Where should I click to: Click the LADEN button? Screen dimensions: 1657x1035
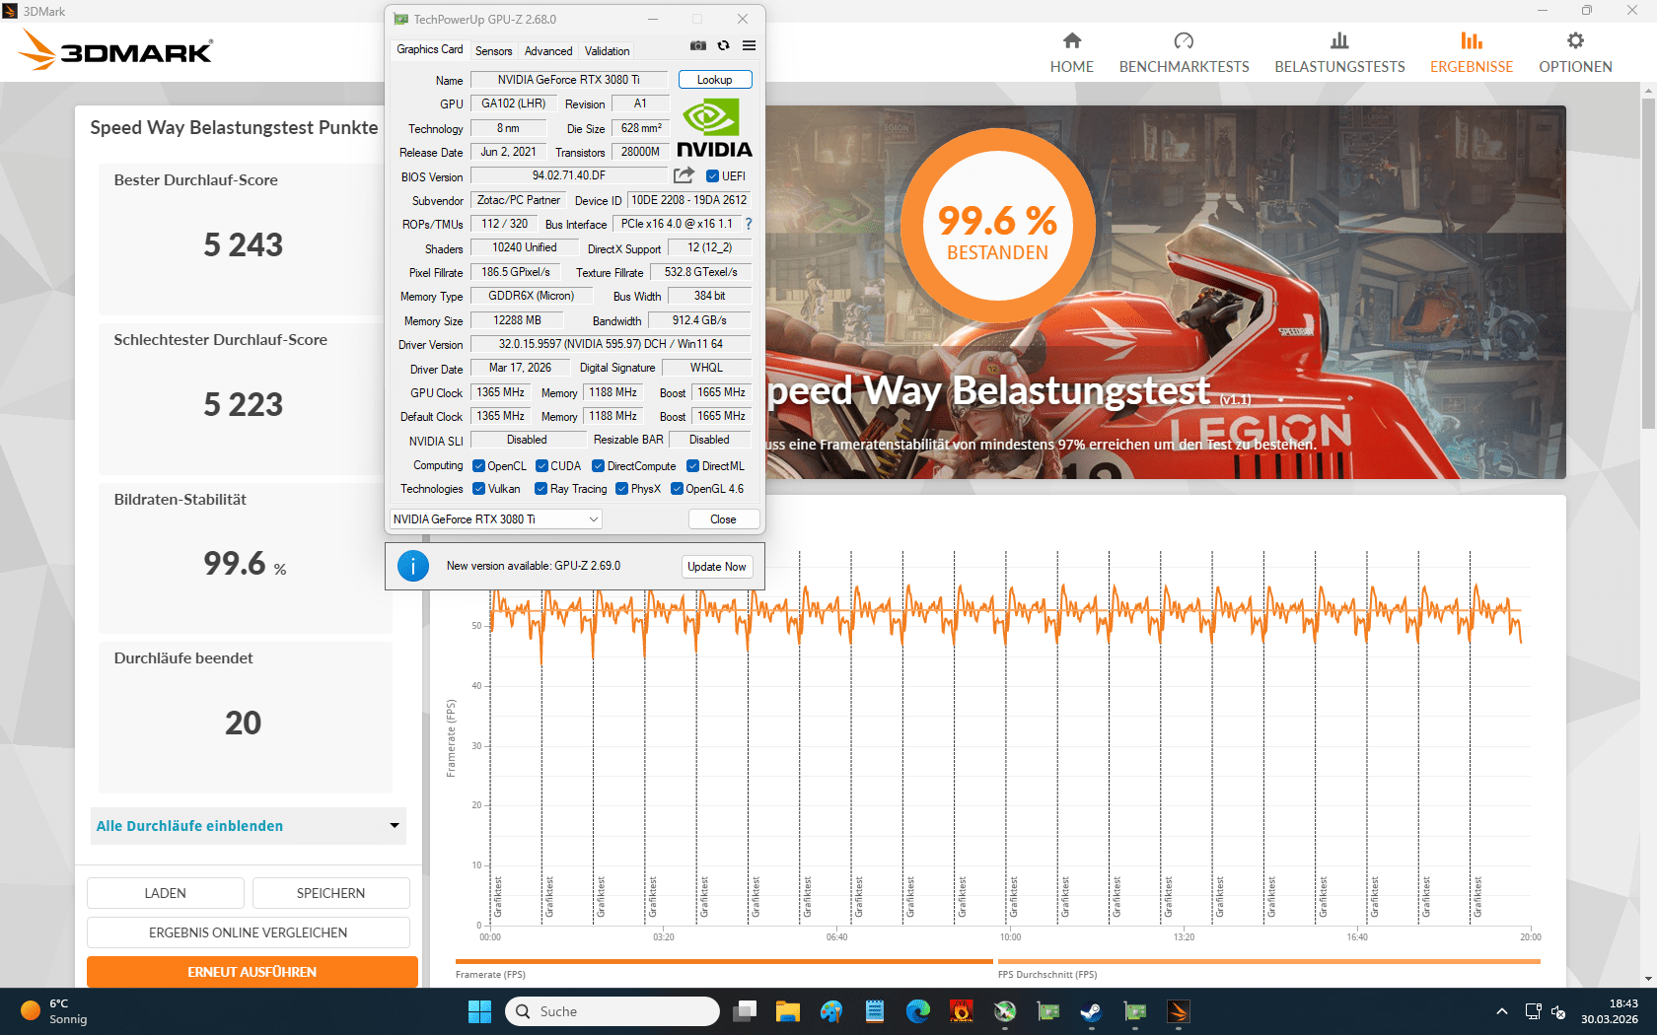[x=166, y=893]
